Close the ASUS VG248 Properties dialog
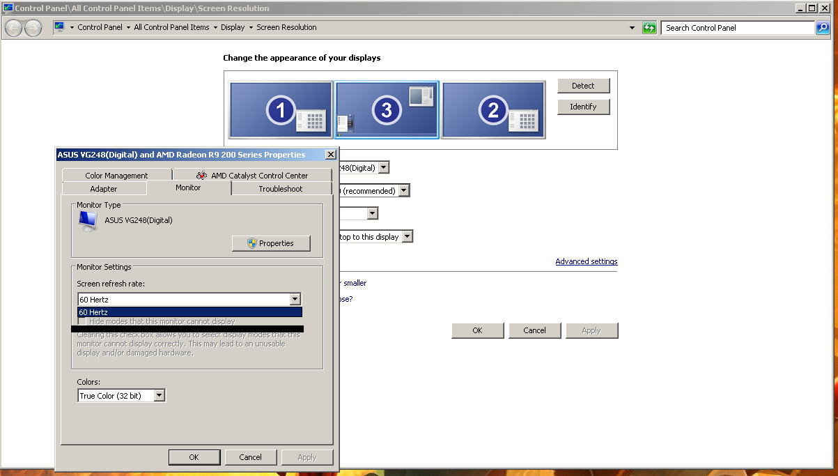Viewport: 838px width, 476px height. pos(330,155)
